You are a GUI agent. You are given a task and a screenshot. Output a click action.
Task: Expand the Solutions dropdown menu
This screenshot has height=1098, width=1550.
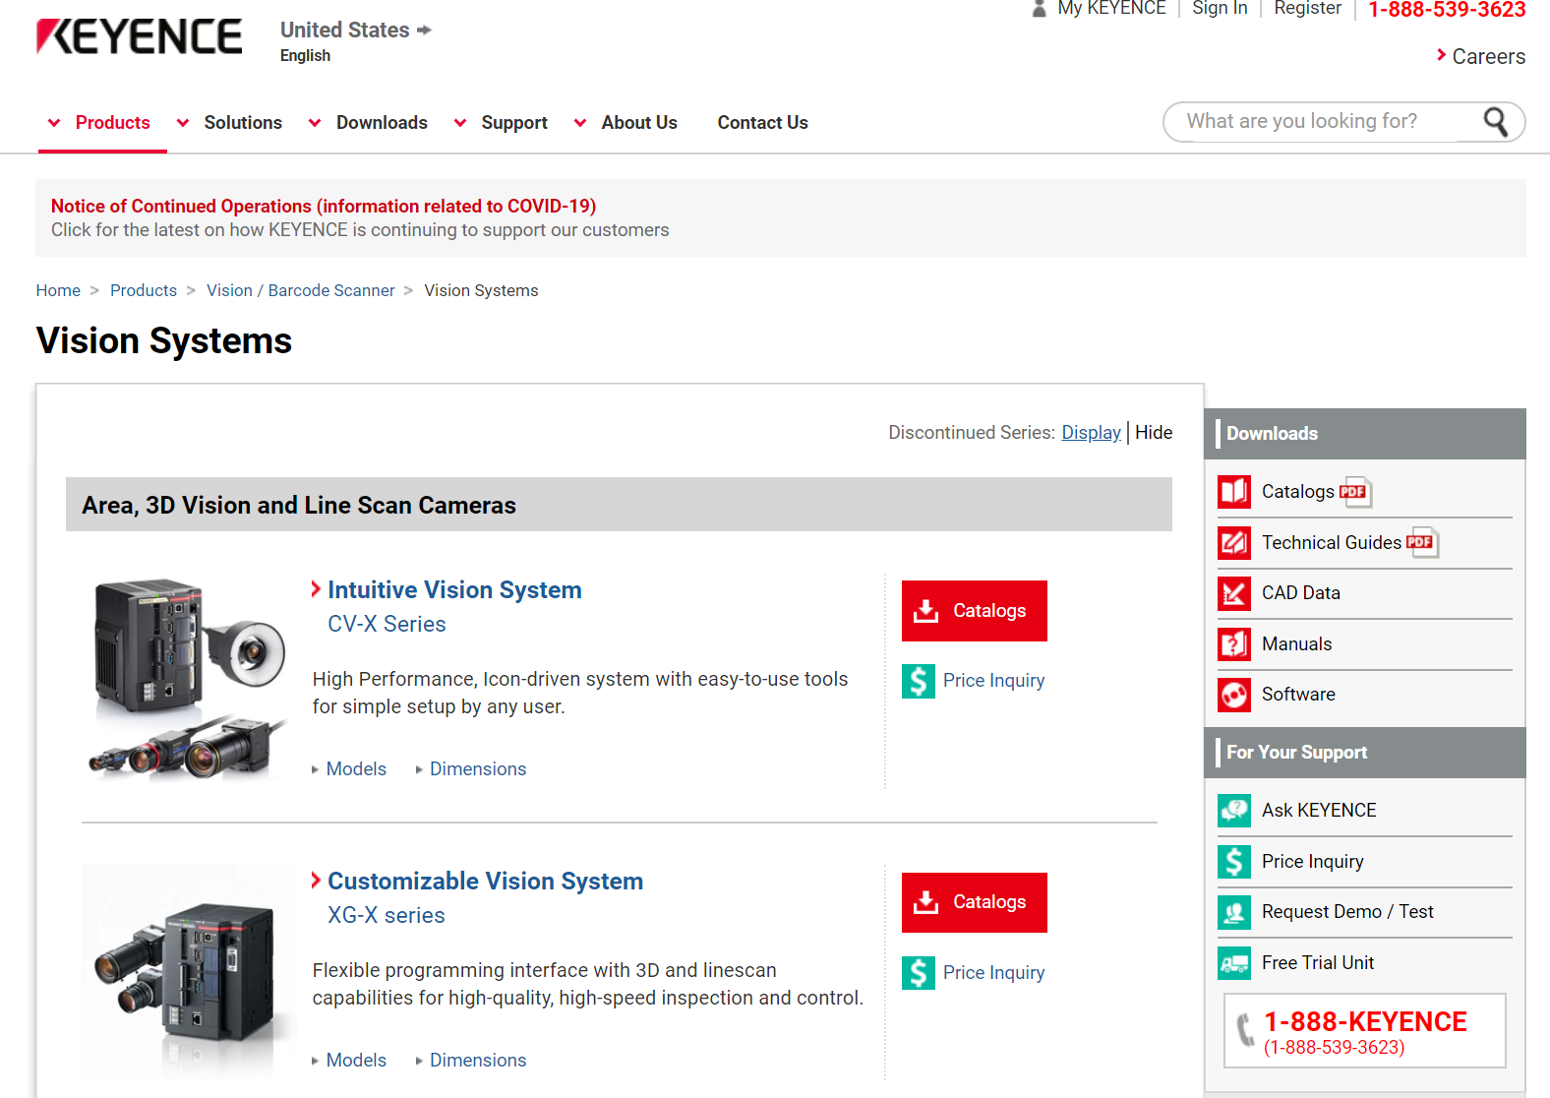[231, 123]
